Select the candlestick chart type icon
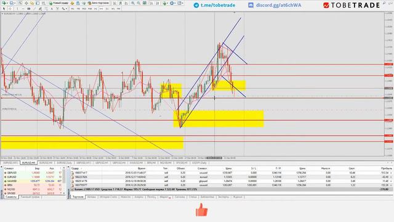This screenshot has height=222, width=394. [x=121, y=3]
